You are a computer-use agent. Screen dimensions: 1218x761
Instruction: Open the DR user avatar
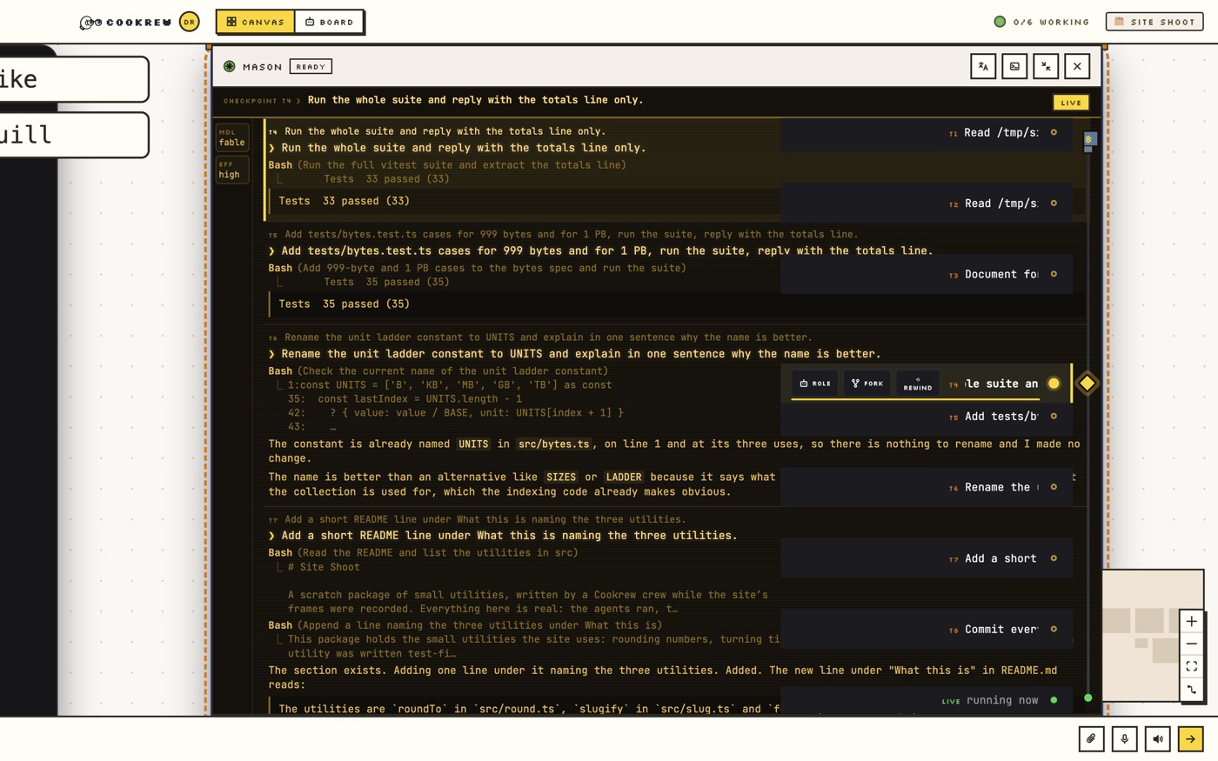pos(189,22)
